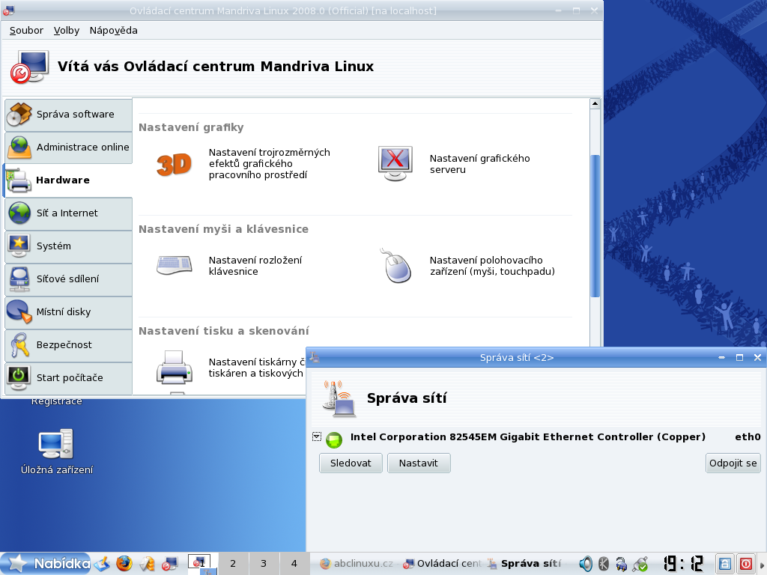767x575 pixels.
Task: Click the control center vertical scrollbar thumb
Action: point(595,225)
